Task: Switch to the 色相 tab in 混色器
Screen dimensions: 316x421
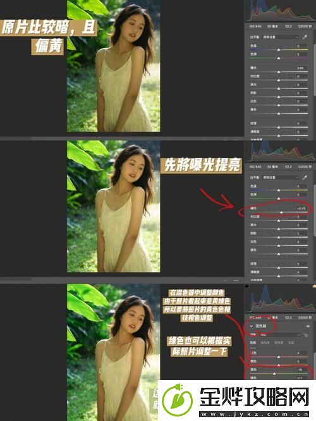Action: 253,343
